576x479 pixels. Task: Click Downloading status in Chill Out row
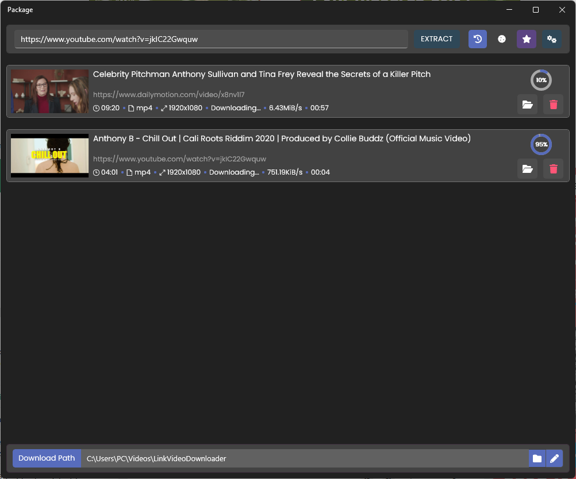tap(234, 172)
